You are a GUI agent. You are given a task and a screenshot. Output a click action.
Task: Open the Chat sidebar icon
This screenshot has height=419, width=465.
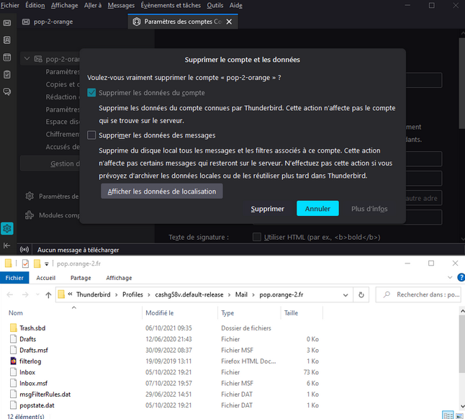point(7,91)
